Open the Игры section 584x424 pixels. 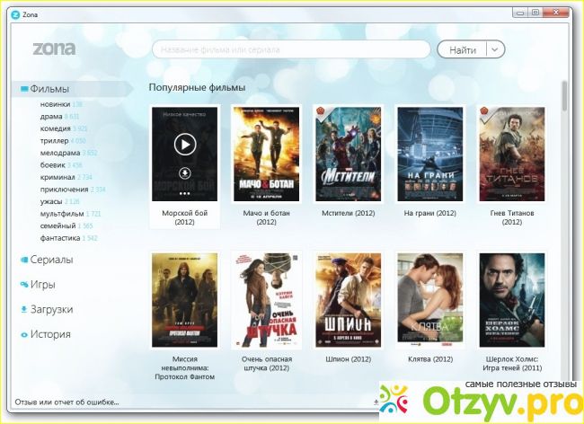tap(42, 285)
